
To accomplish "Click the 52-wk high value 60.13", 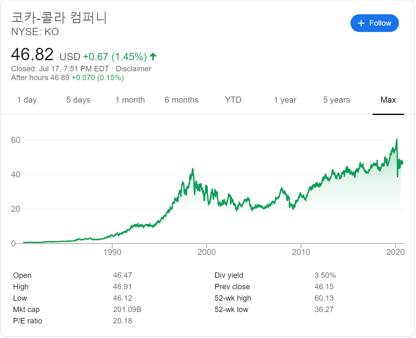I will point(324,298).
